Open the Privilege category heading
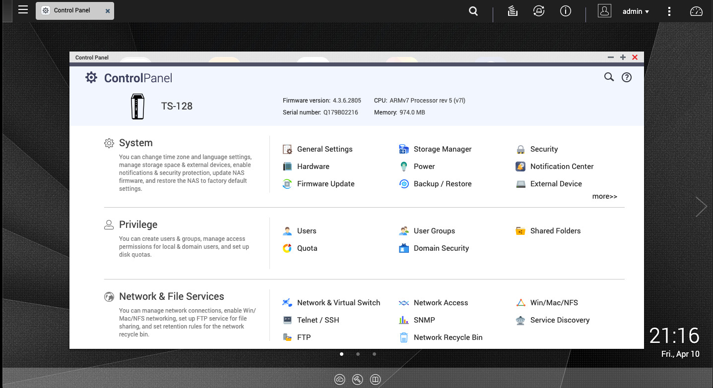 tap(138, 224)
